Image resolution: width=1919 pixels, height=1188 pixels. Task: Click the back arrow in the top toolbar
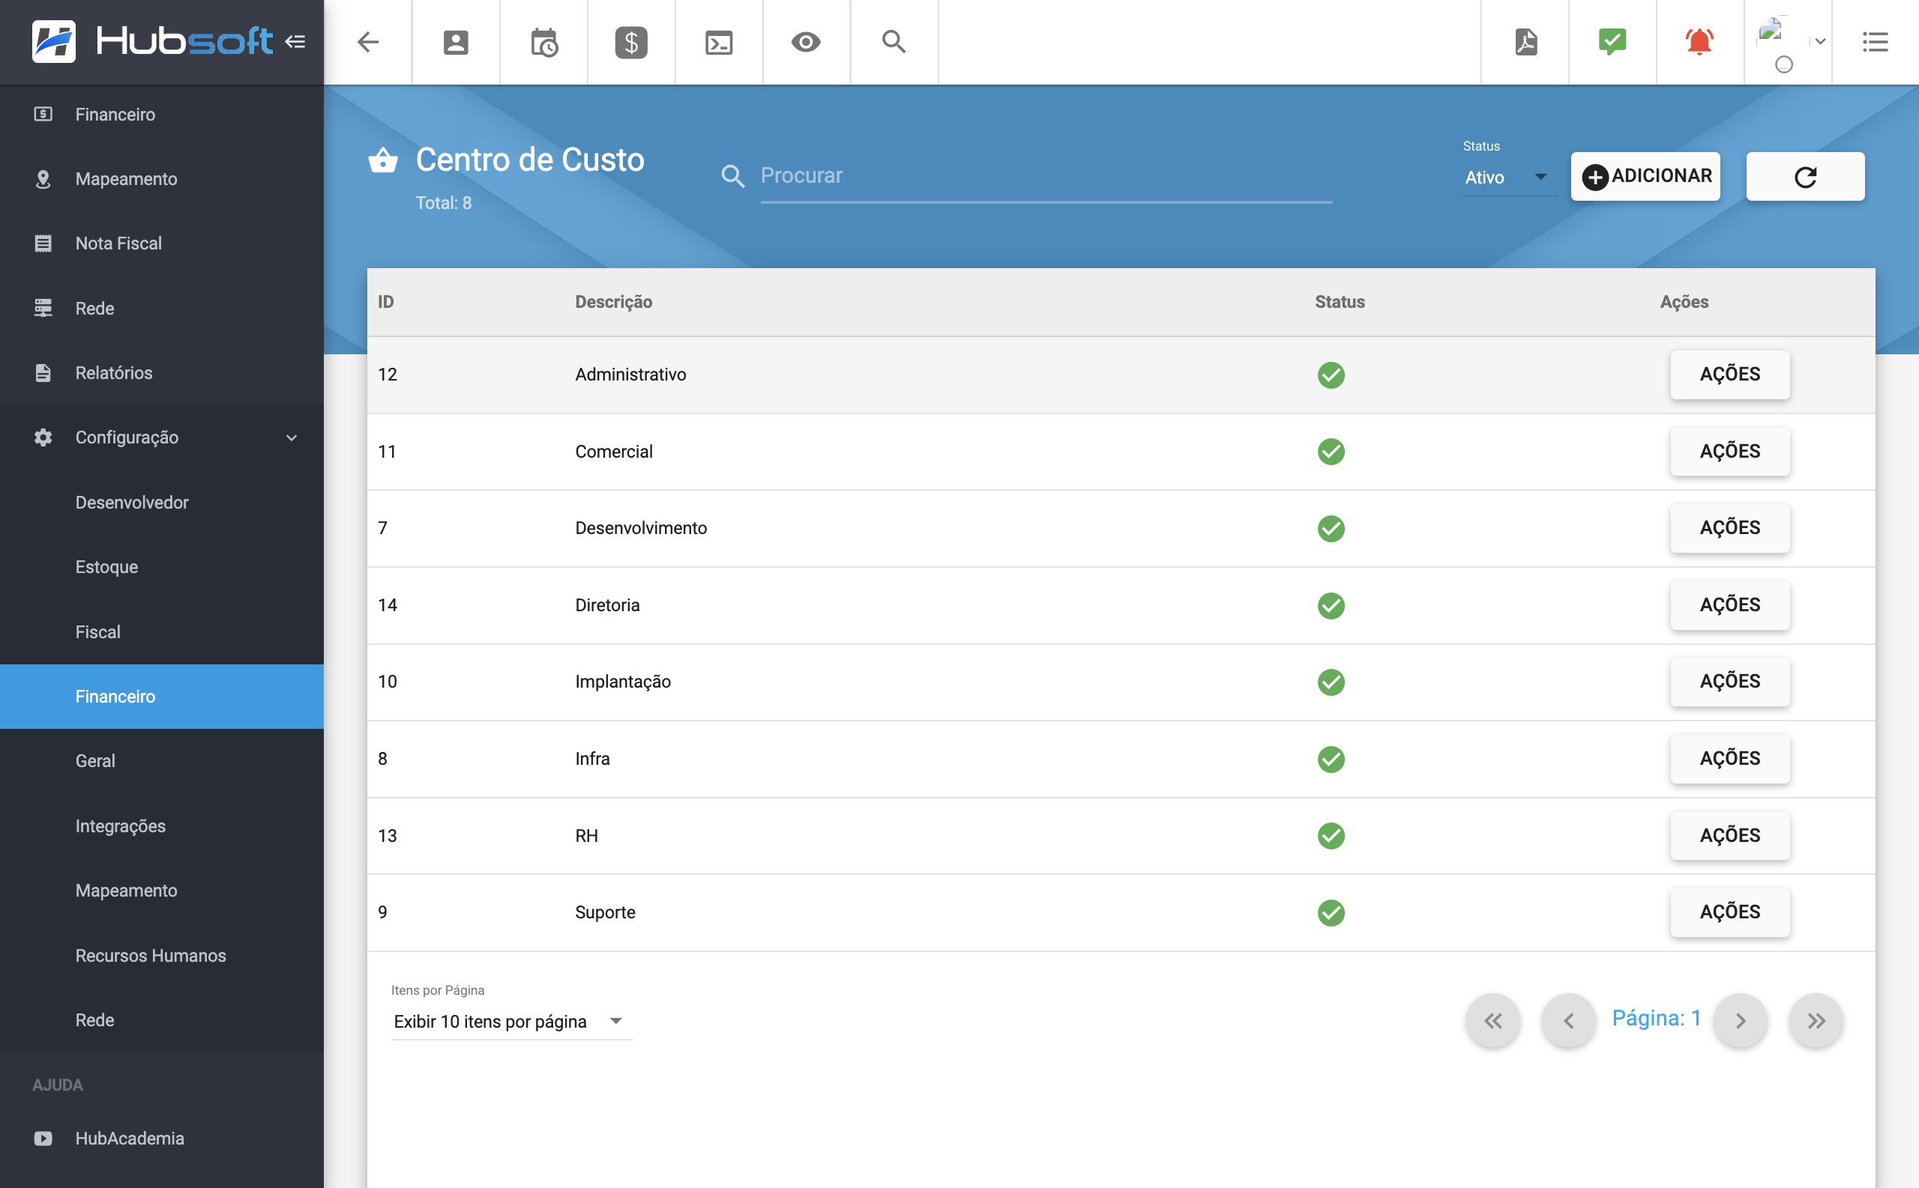pyautogui.click(x=368, y=42)
